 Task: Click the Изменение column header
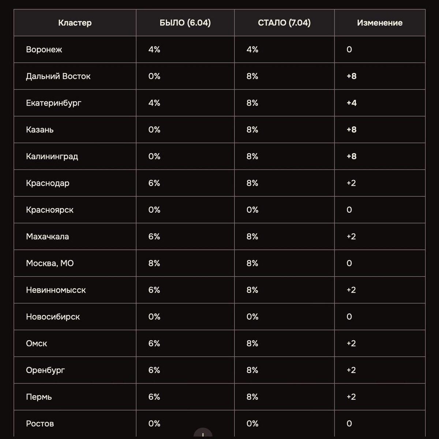[379, 23]
